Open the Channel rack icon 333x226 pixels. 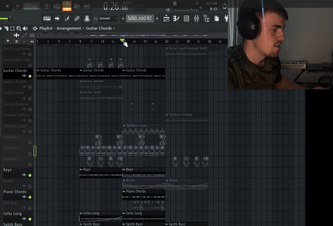tap(187, 18)
